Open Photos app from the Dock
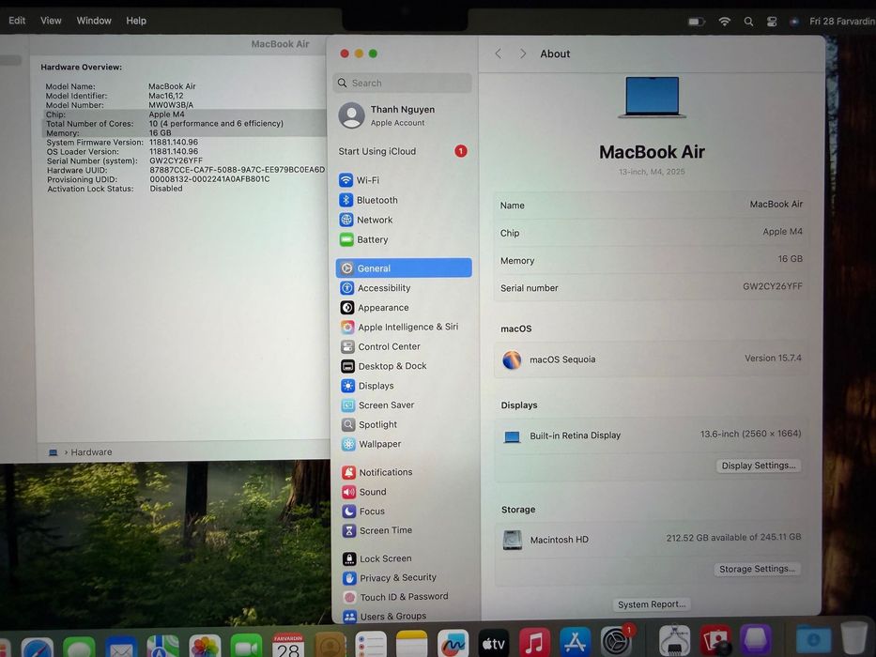 point(205,646)
